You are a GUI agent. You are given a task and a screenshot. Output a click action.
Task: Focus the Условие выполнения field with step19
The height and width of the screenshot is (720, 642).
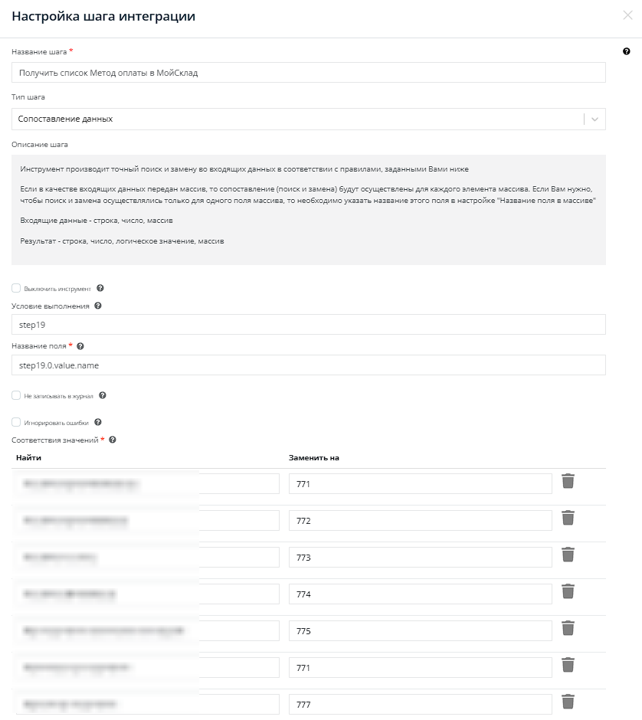309,325
